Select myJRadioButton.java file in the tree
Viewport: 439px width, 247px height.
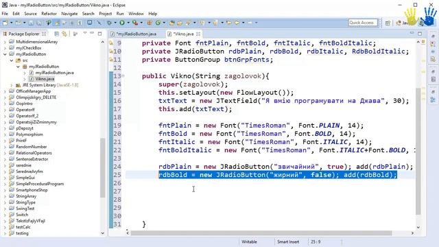[54, 73]
